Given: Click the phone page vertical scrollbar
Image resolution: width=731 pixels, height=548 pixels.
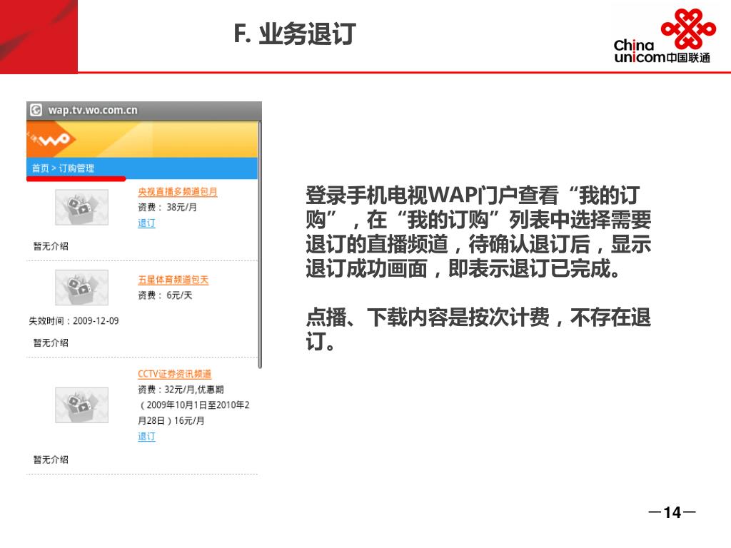Looking at the screenshot, I should point(260,245).
